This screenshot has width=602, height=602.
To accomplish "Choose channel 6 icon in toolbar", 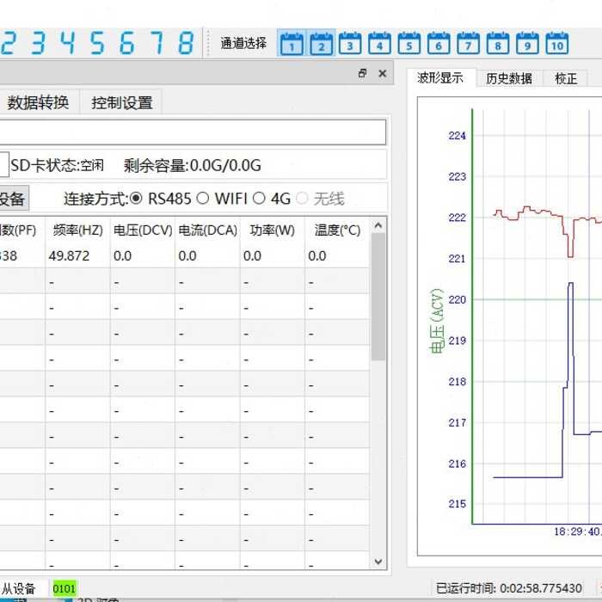I will [439, 42].
